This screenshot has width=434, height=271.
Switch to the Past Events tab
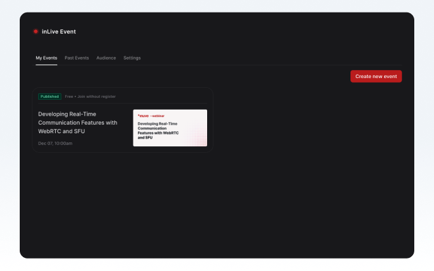coord(77,58)
